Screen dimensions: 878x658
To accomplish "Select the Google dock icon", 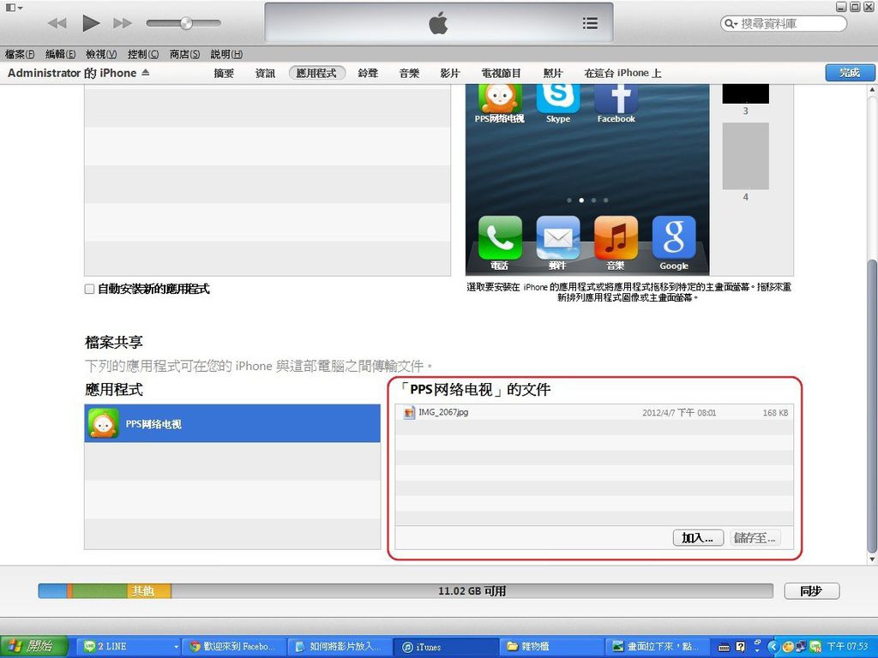I will pyautogui.click(x=674, y=238).
